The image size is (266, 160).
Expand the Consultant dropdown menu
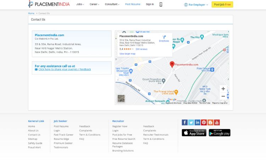112,4
